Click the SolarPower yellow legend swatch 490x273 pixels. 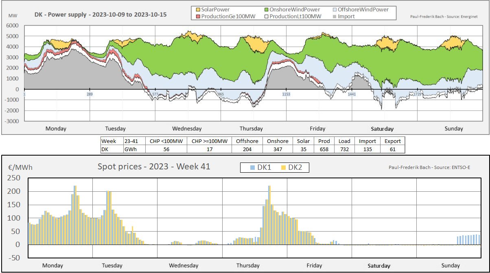click(x=199, y=9)
